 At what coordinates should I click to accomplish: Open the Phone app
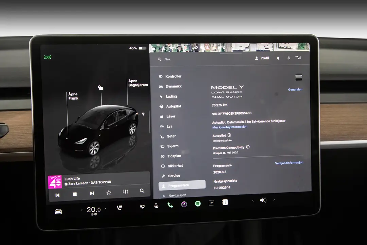pos(170,205)
